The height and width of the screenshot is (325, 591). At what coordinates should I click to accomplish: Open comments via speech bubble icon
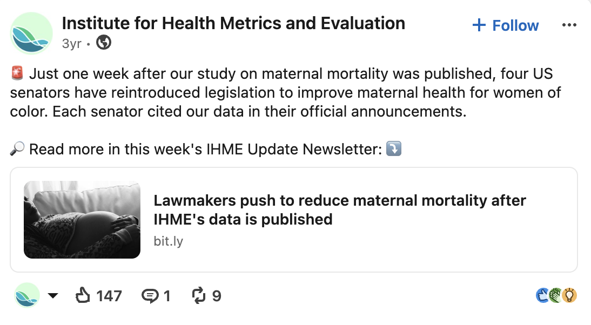(150, 296)
